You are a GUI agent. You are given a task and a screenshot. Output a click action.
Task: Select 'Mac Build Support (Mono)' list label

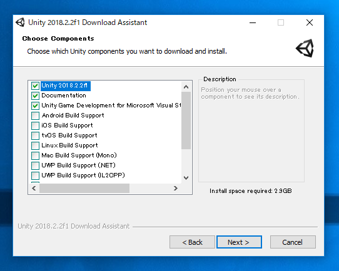point(79,155)
